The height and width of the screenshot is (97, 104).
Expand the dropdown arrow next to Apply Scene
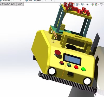[x=99, y=4]
